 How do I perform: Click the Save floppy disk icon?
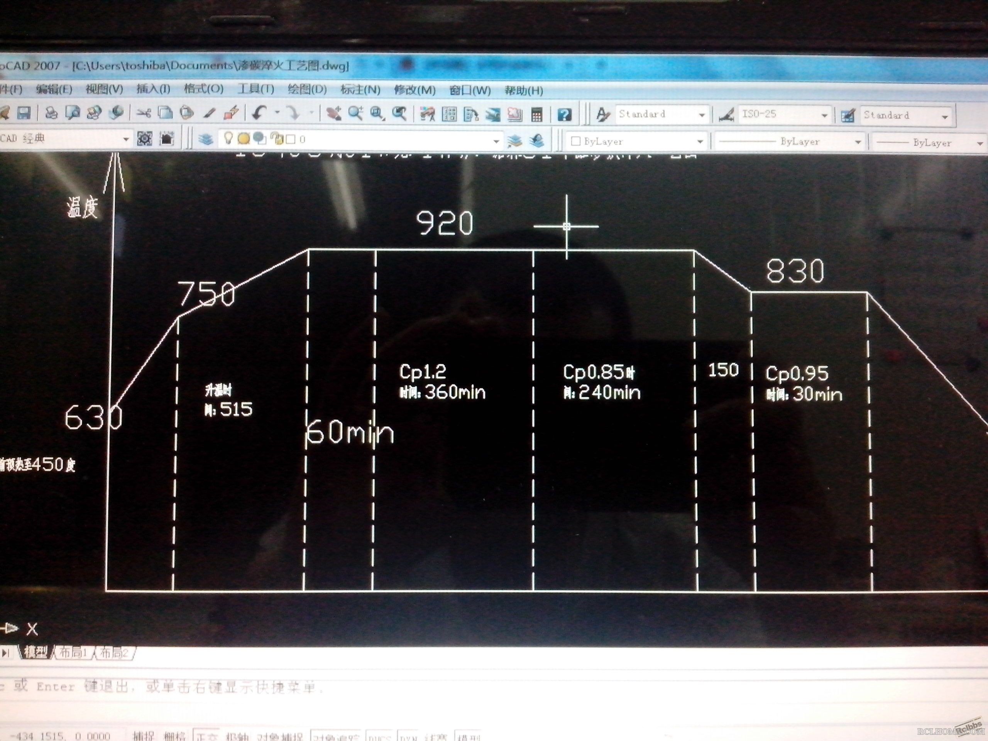pos(24,113)
